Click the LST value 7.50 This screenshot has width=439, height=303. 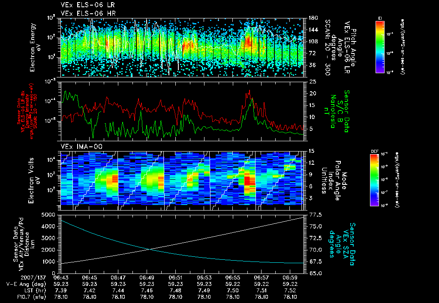click(233, 291)
